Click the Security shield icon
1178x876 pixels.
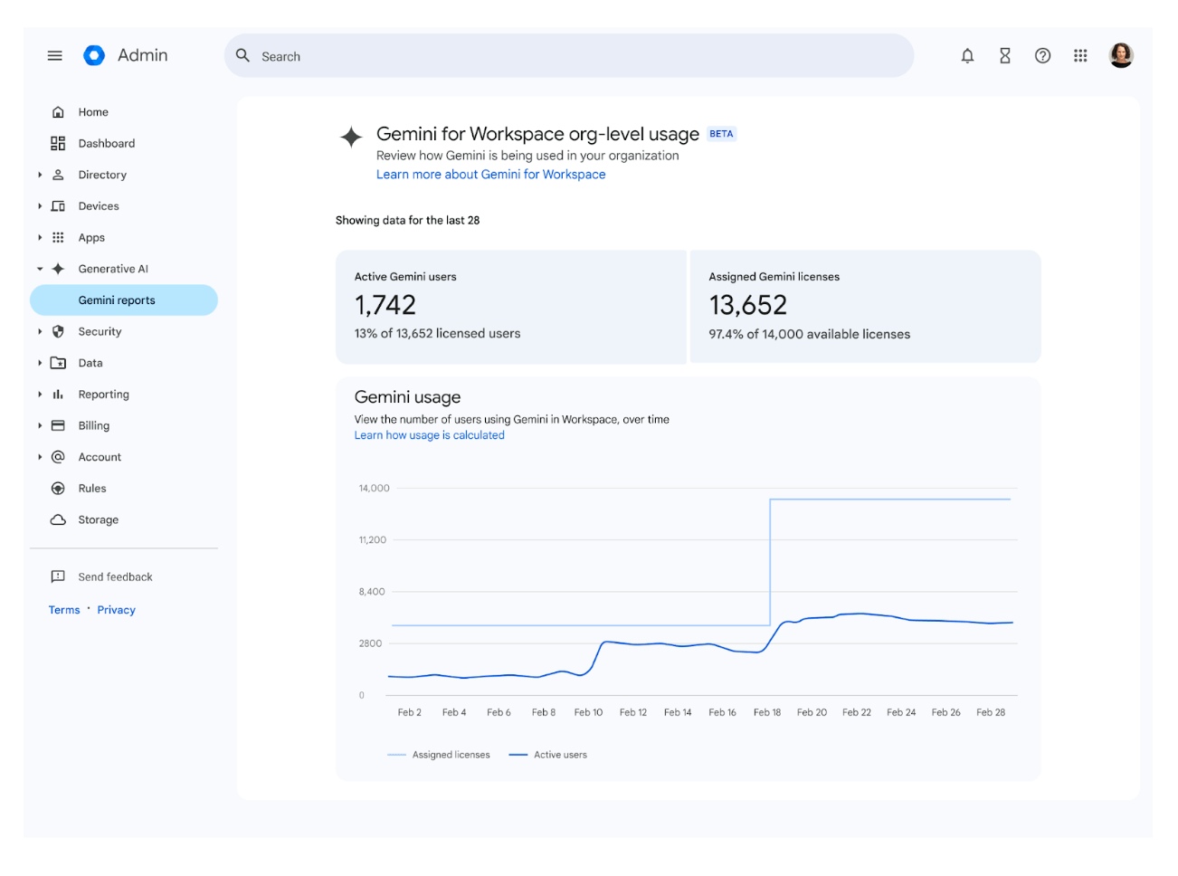tap(58, 331)
